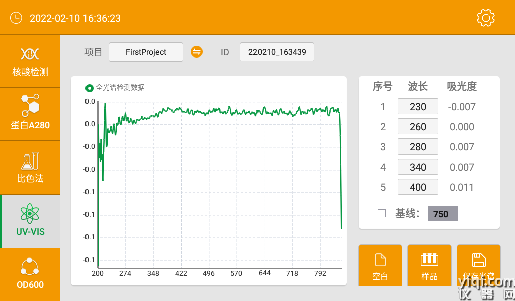Click the 序号 column header
The width and height of the screenshot is (515, 301).
(x=382, y=86)
